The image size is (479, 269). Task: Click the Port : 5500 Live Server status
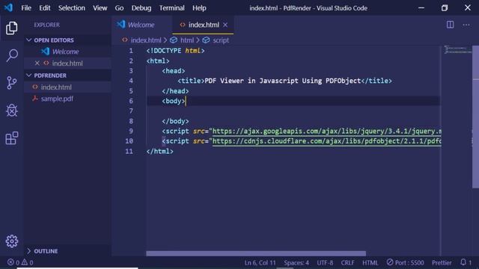[405, 262]
